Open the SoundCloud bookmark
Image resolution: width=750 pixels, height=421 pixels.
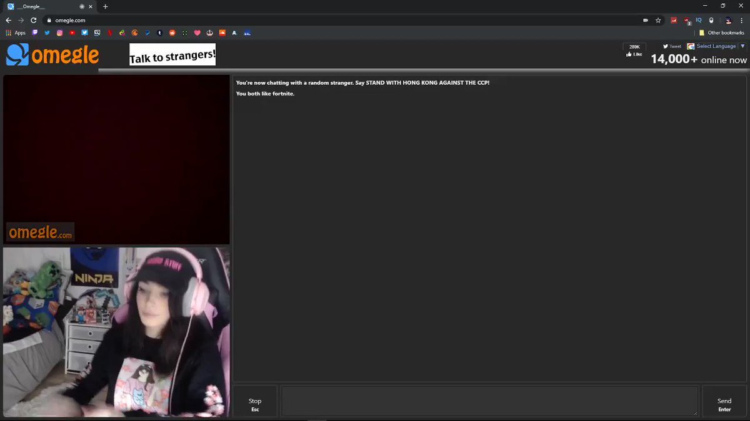coord(222,32)
